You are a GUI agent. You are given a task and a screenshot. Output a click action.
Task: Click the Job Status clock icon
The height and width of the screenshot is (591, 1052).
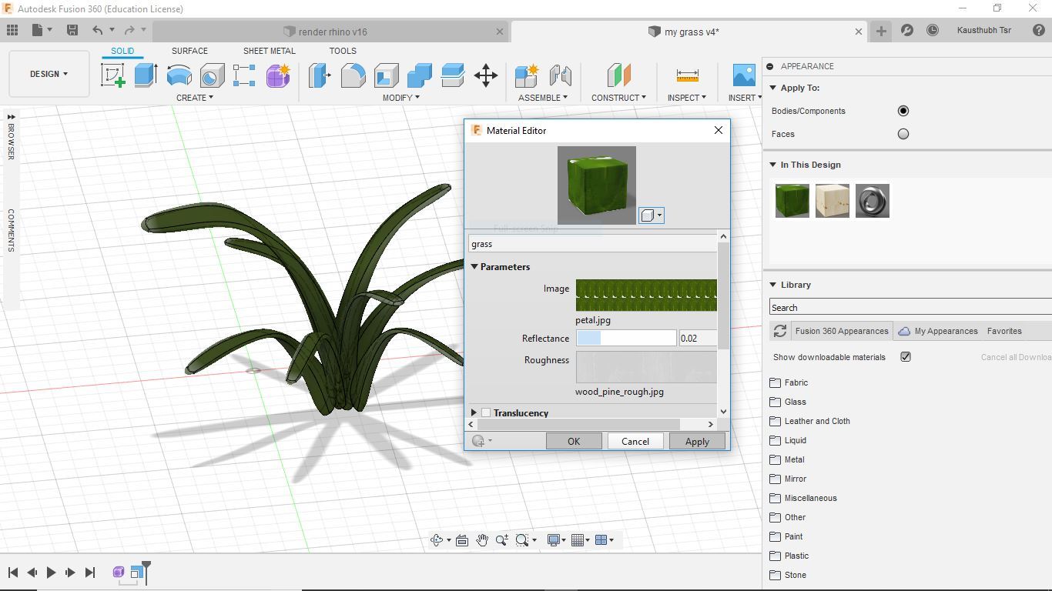(933, 31)
